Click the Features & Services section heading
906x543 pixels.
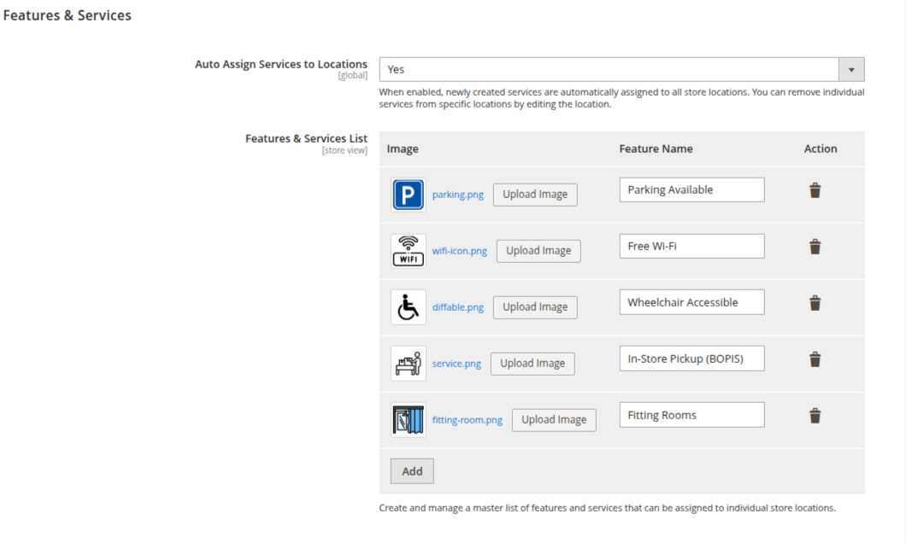tap(67, 15)
